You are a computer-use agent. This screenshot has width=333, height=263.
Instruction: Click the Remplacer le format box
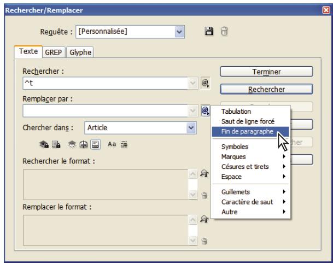coord(106,231)
